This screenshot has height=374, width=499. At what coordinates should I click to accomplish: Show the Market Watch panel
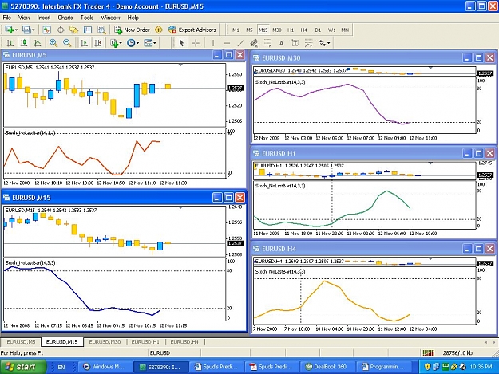(x=47, y=30)
